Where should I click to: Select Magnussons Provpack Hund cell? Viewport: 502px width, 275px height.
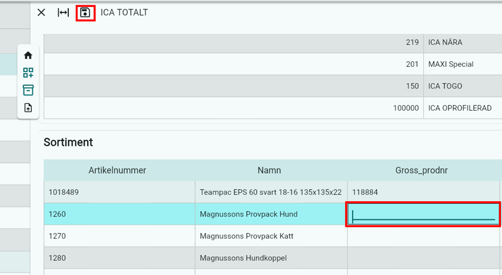[271, 214]
